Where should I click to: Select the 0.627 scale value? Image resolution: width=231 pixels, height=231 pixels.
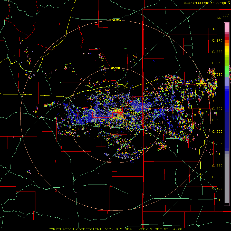click(x=217, y=109)
